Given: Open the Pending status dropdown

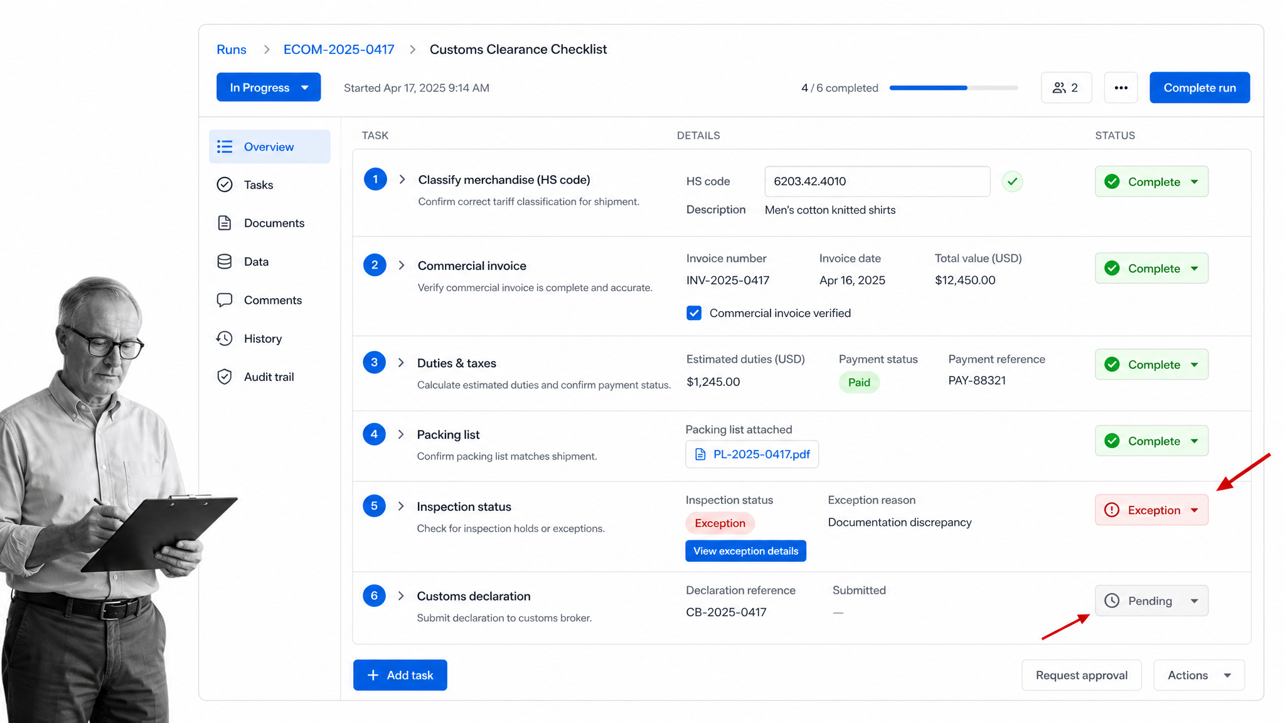Looking at the screenshot, I should coord(1151,601).
